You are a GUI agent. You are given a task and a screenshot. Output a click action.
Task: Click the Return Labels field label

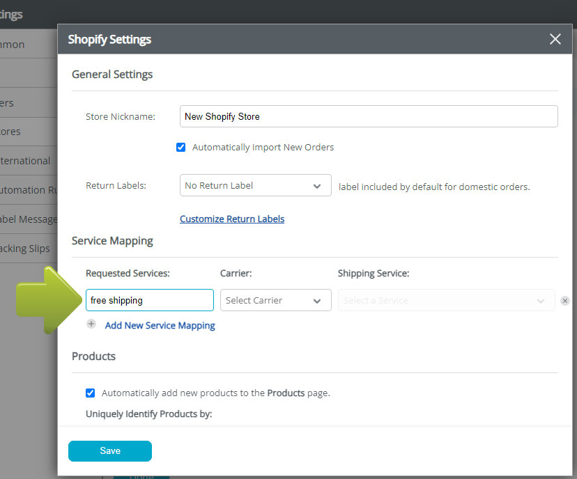pos(116,185)
